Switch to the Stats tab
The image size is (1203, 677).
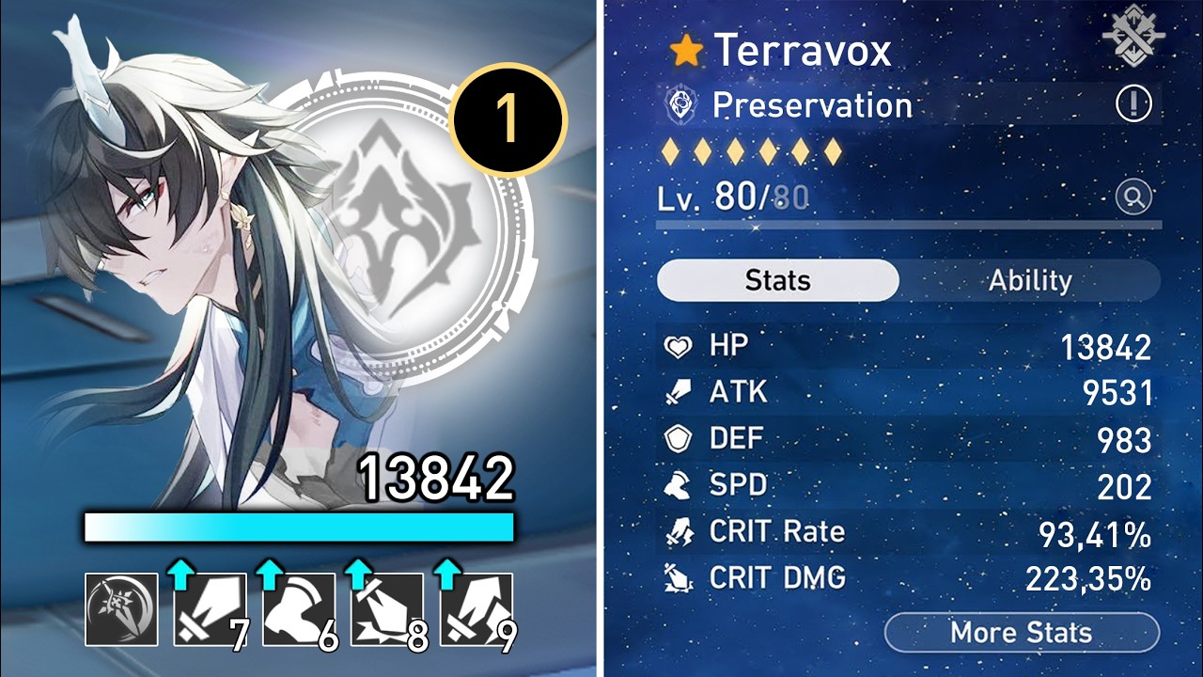[x=778, y=280]
